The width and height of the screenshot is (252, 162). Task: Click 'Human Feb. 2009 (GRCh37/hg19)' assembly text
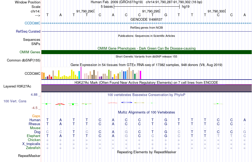tap(117, 2)
